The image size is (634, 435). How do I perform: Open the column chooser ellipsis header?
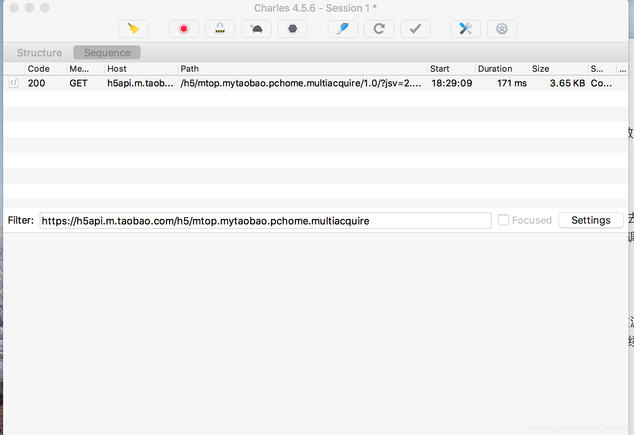[x=622, y=69]
